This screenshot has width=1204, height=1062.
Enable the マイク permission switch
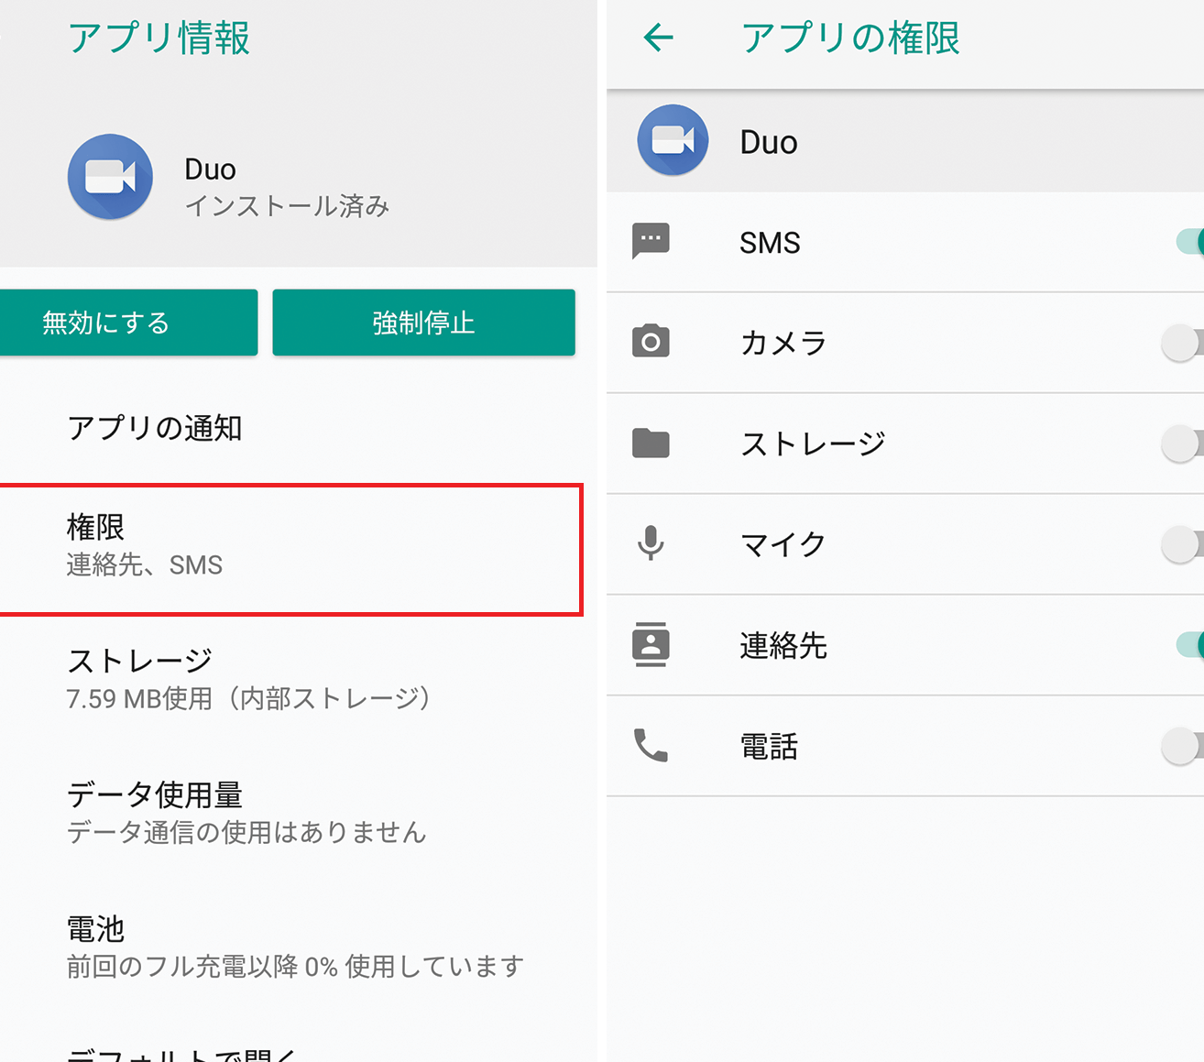(1182, 545)
